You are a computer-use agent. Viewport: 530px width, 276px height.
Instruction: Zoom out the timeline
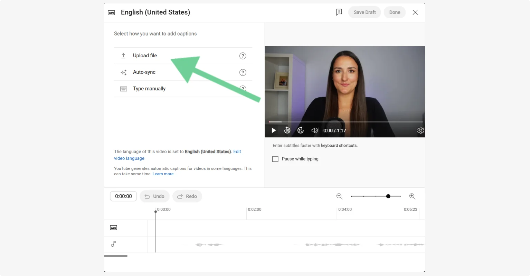pyautogui.click(x=339, y=196)
